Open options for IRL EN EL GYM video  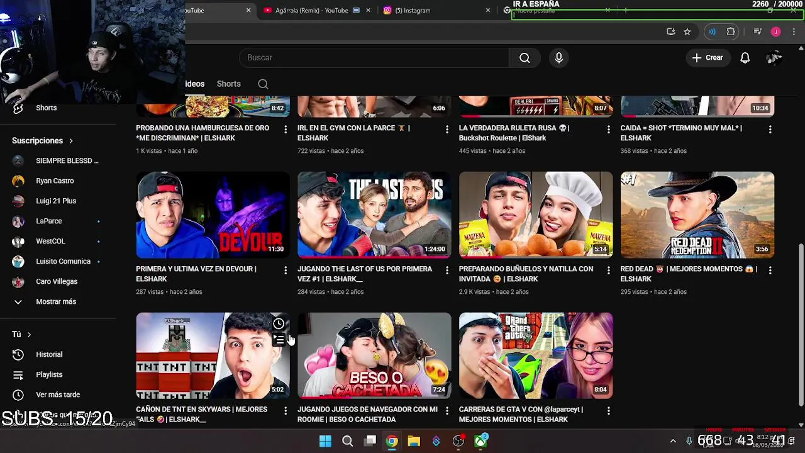447,129
